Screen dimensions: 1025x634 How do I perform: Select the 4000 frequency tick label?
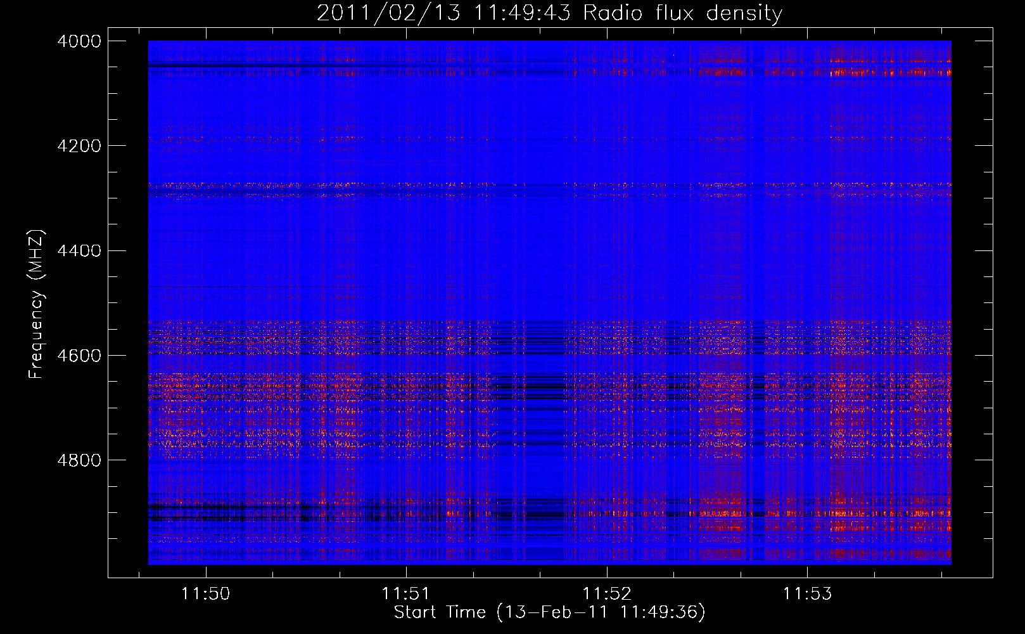[x=79, y=41]
